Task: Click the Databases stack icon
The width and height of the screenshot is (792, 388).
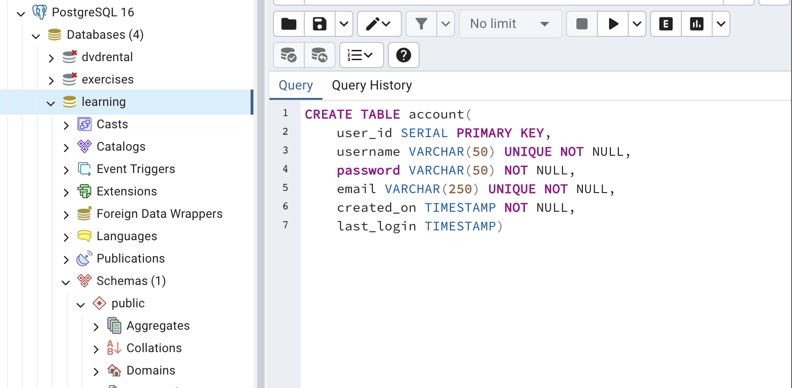Action: [55, 35]
